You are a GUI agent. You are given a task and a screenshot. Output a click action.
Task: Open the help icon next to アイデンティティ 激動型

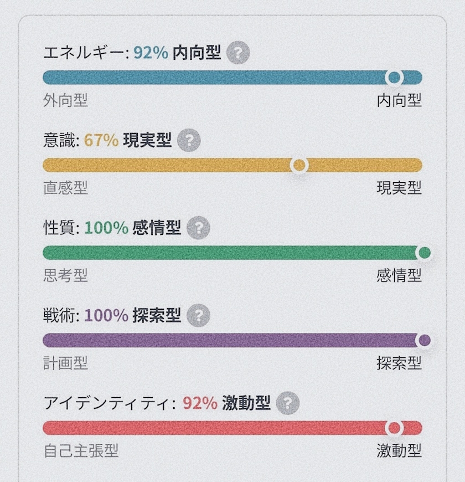click(x=287, y=403)
